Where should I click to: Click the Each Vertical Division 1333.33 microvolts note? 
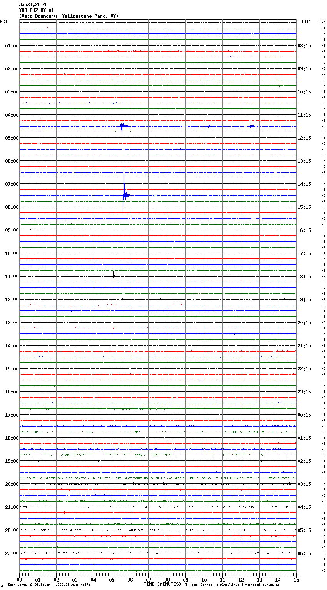pyautogui.click(x=49, y=585)
